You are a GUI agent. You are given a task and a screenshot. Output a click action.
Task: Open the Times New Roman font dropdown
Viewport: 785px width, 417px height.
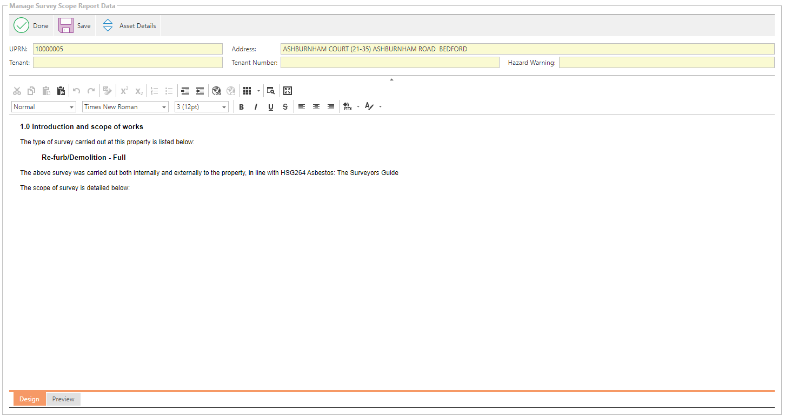[125, 107]
